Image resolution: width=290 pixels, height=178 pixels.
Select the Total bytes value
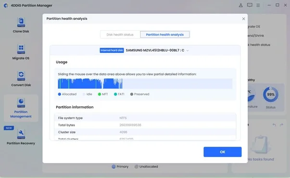coord(130,125)
